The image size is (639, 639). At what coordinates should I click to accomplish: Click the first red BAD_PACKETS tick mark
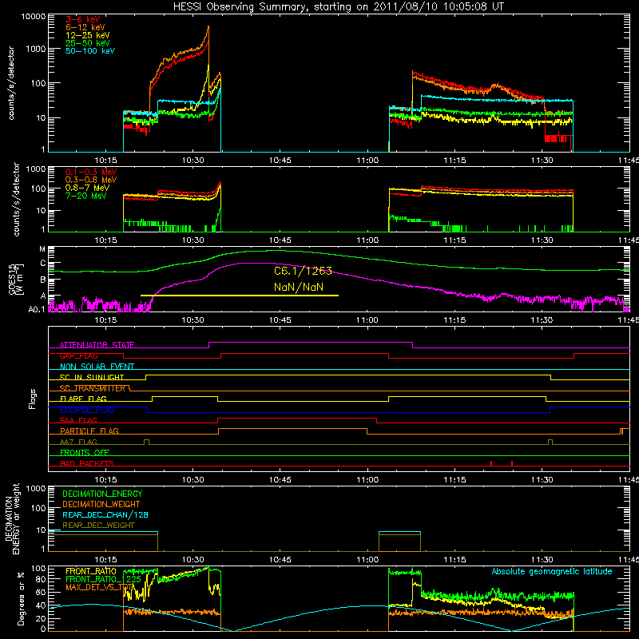coord(491,463)
